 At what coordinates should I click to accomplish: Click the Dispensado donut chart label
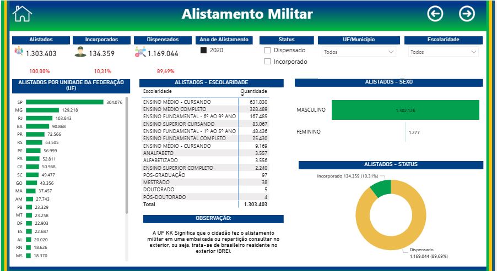429,253
